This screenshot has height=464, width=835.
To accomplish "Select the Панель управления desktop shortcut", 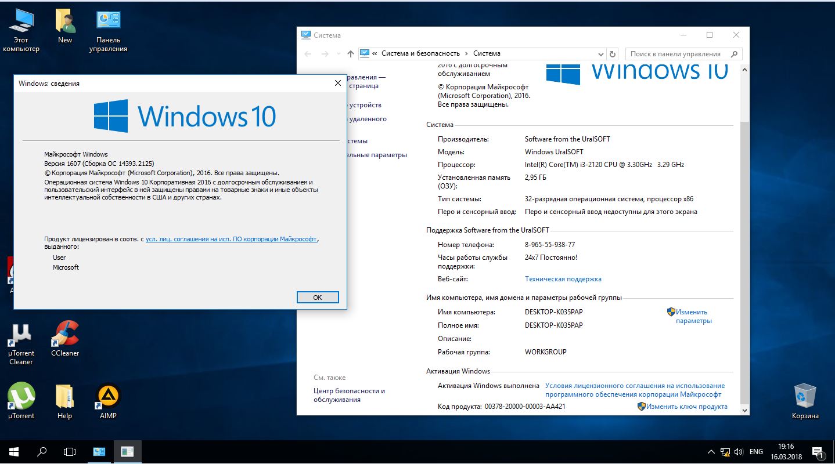I will pos(108,31).
